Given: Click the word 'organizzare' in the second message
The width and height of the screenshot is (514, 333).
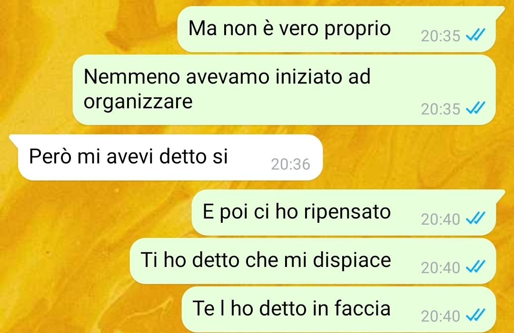Looking at the screenshot, I should click(x=138, y=102).
